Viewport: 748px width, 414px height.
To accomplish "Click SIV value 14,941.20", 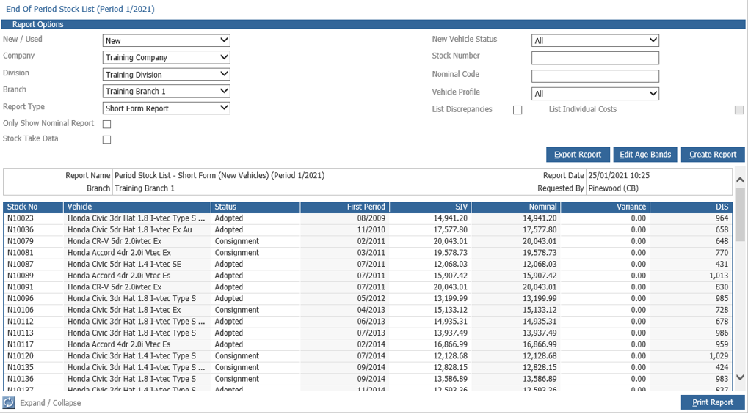I will point(450,218).
